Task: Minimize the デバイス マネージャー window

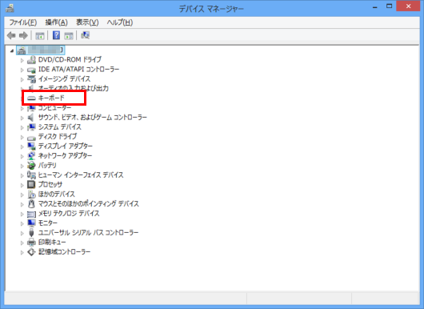Action: pos(374,7)
